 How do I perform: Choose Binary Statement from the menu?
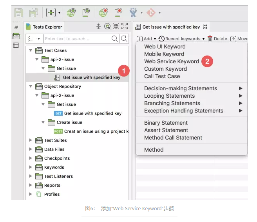166,123
